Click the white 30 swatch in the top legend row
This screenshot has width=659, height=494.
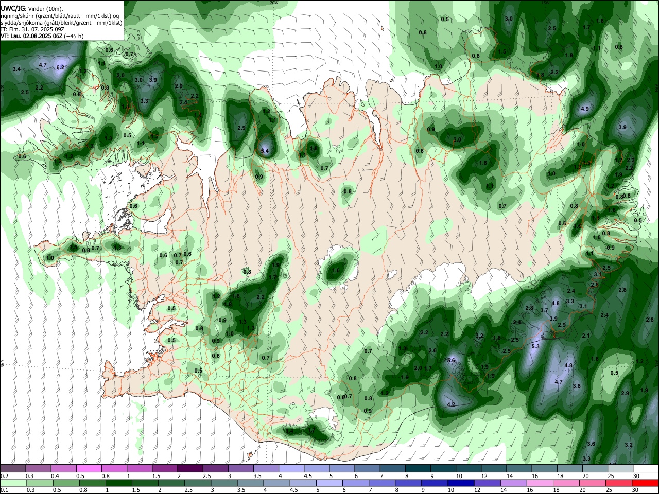coord(646,469)
